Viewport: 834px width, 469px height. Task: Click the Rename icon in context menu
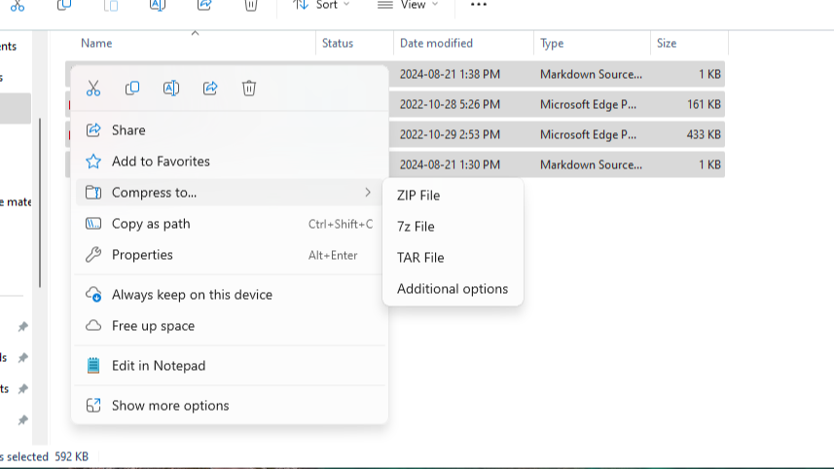[x=170, y=89]
